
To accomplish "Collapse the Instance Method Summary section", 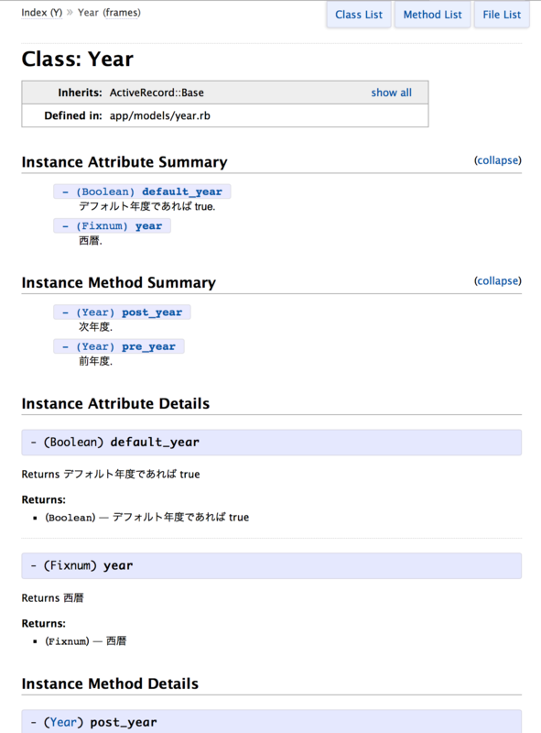I will tap(498, 281).
